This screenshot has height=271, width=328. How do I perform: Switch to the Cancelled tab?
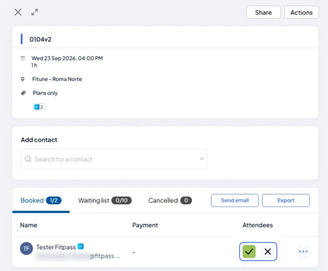tap(170, 200)
